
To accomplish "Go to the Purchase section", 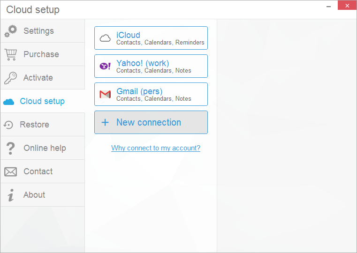I will (x=43, y=54).
